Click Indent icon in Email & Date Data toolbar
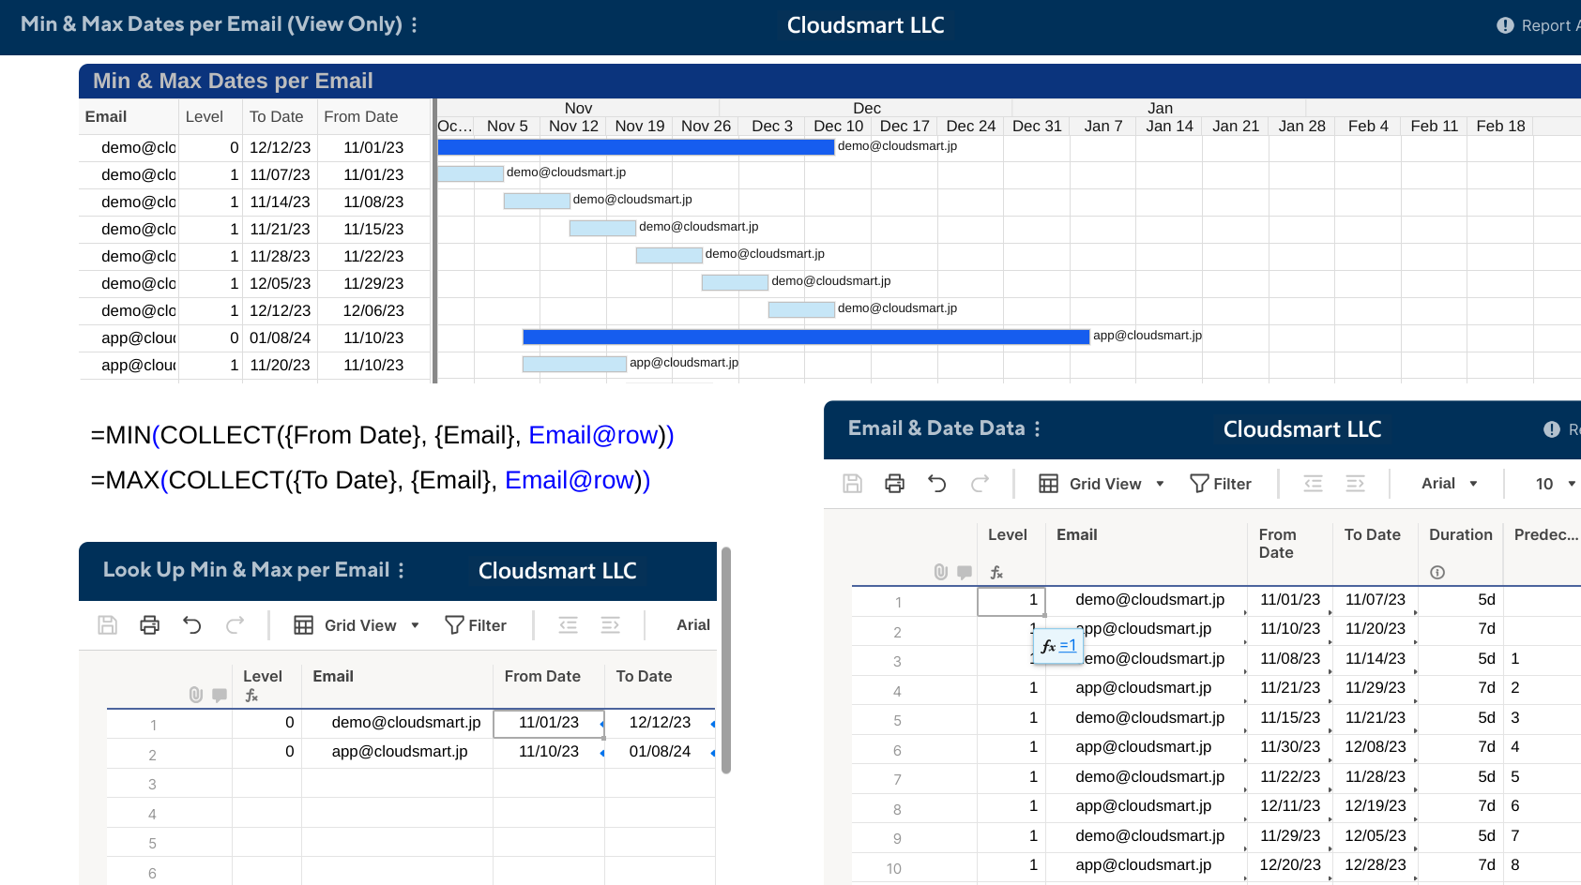This screenshot has width=1581, height=885. click(1355, 484)
